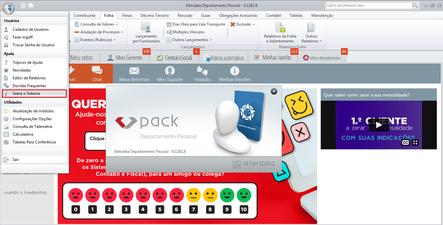Viewport: 443px width, 225px height.
Task: Focus the search box at top
Action: 369,6
